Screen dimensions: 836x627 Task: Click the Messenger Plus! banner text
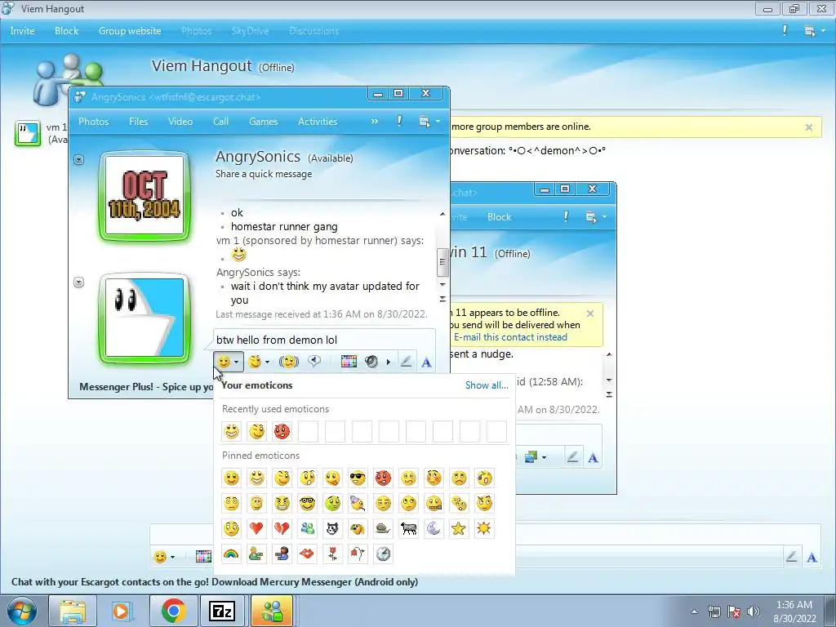(147, 386)
